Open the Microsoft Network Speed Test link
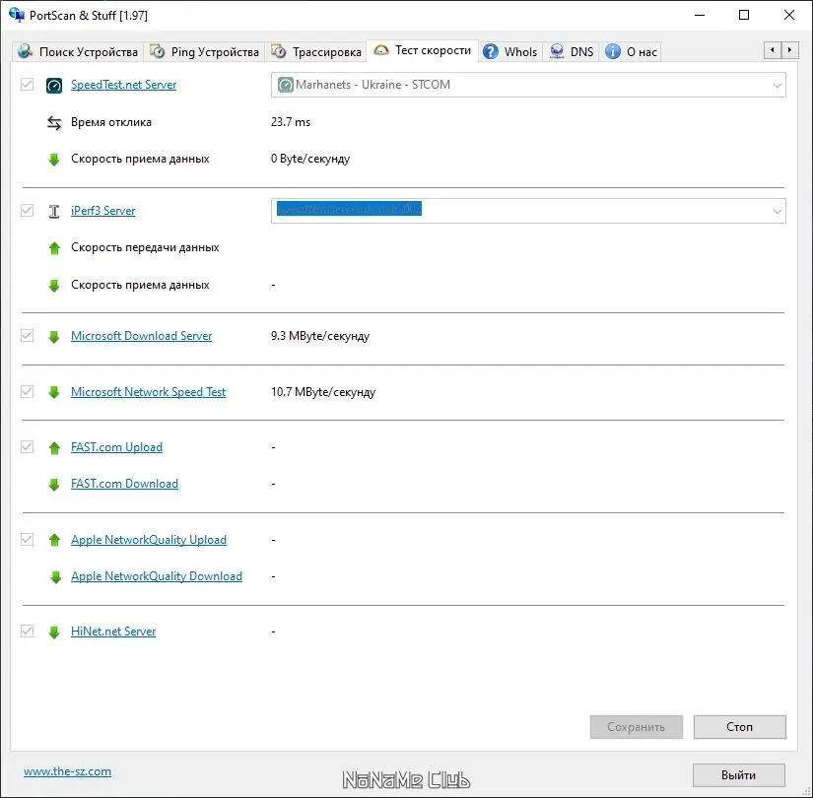The image size is (813, 798). click(x=148, y=391)
